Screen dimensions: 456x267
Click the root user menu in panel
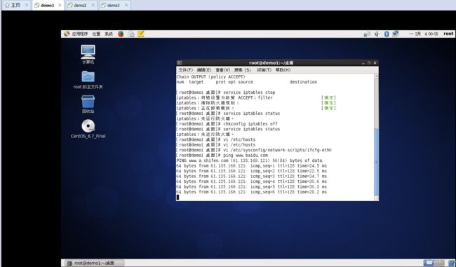[x=448, y=34]
